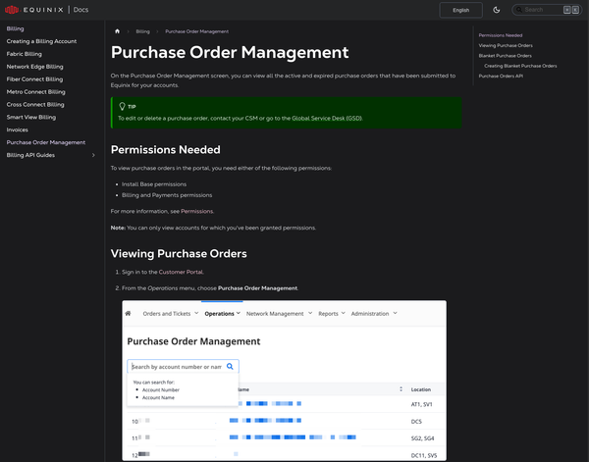Screen dimensions: 589x462
Task: Jump to Blanket Purchase Orders section
Action: click(x=505, y=56)
